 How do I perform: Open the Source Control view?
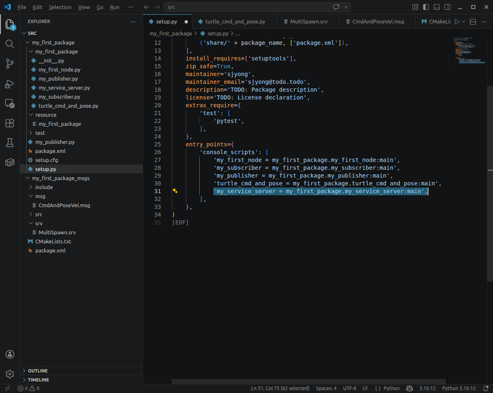click(10, 64)
